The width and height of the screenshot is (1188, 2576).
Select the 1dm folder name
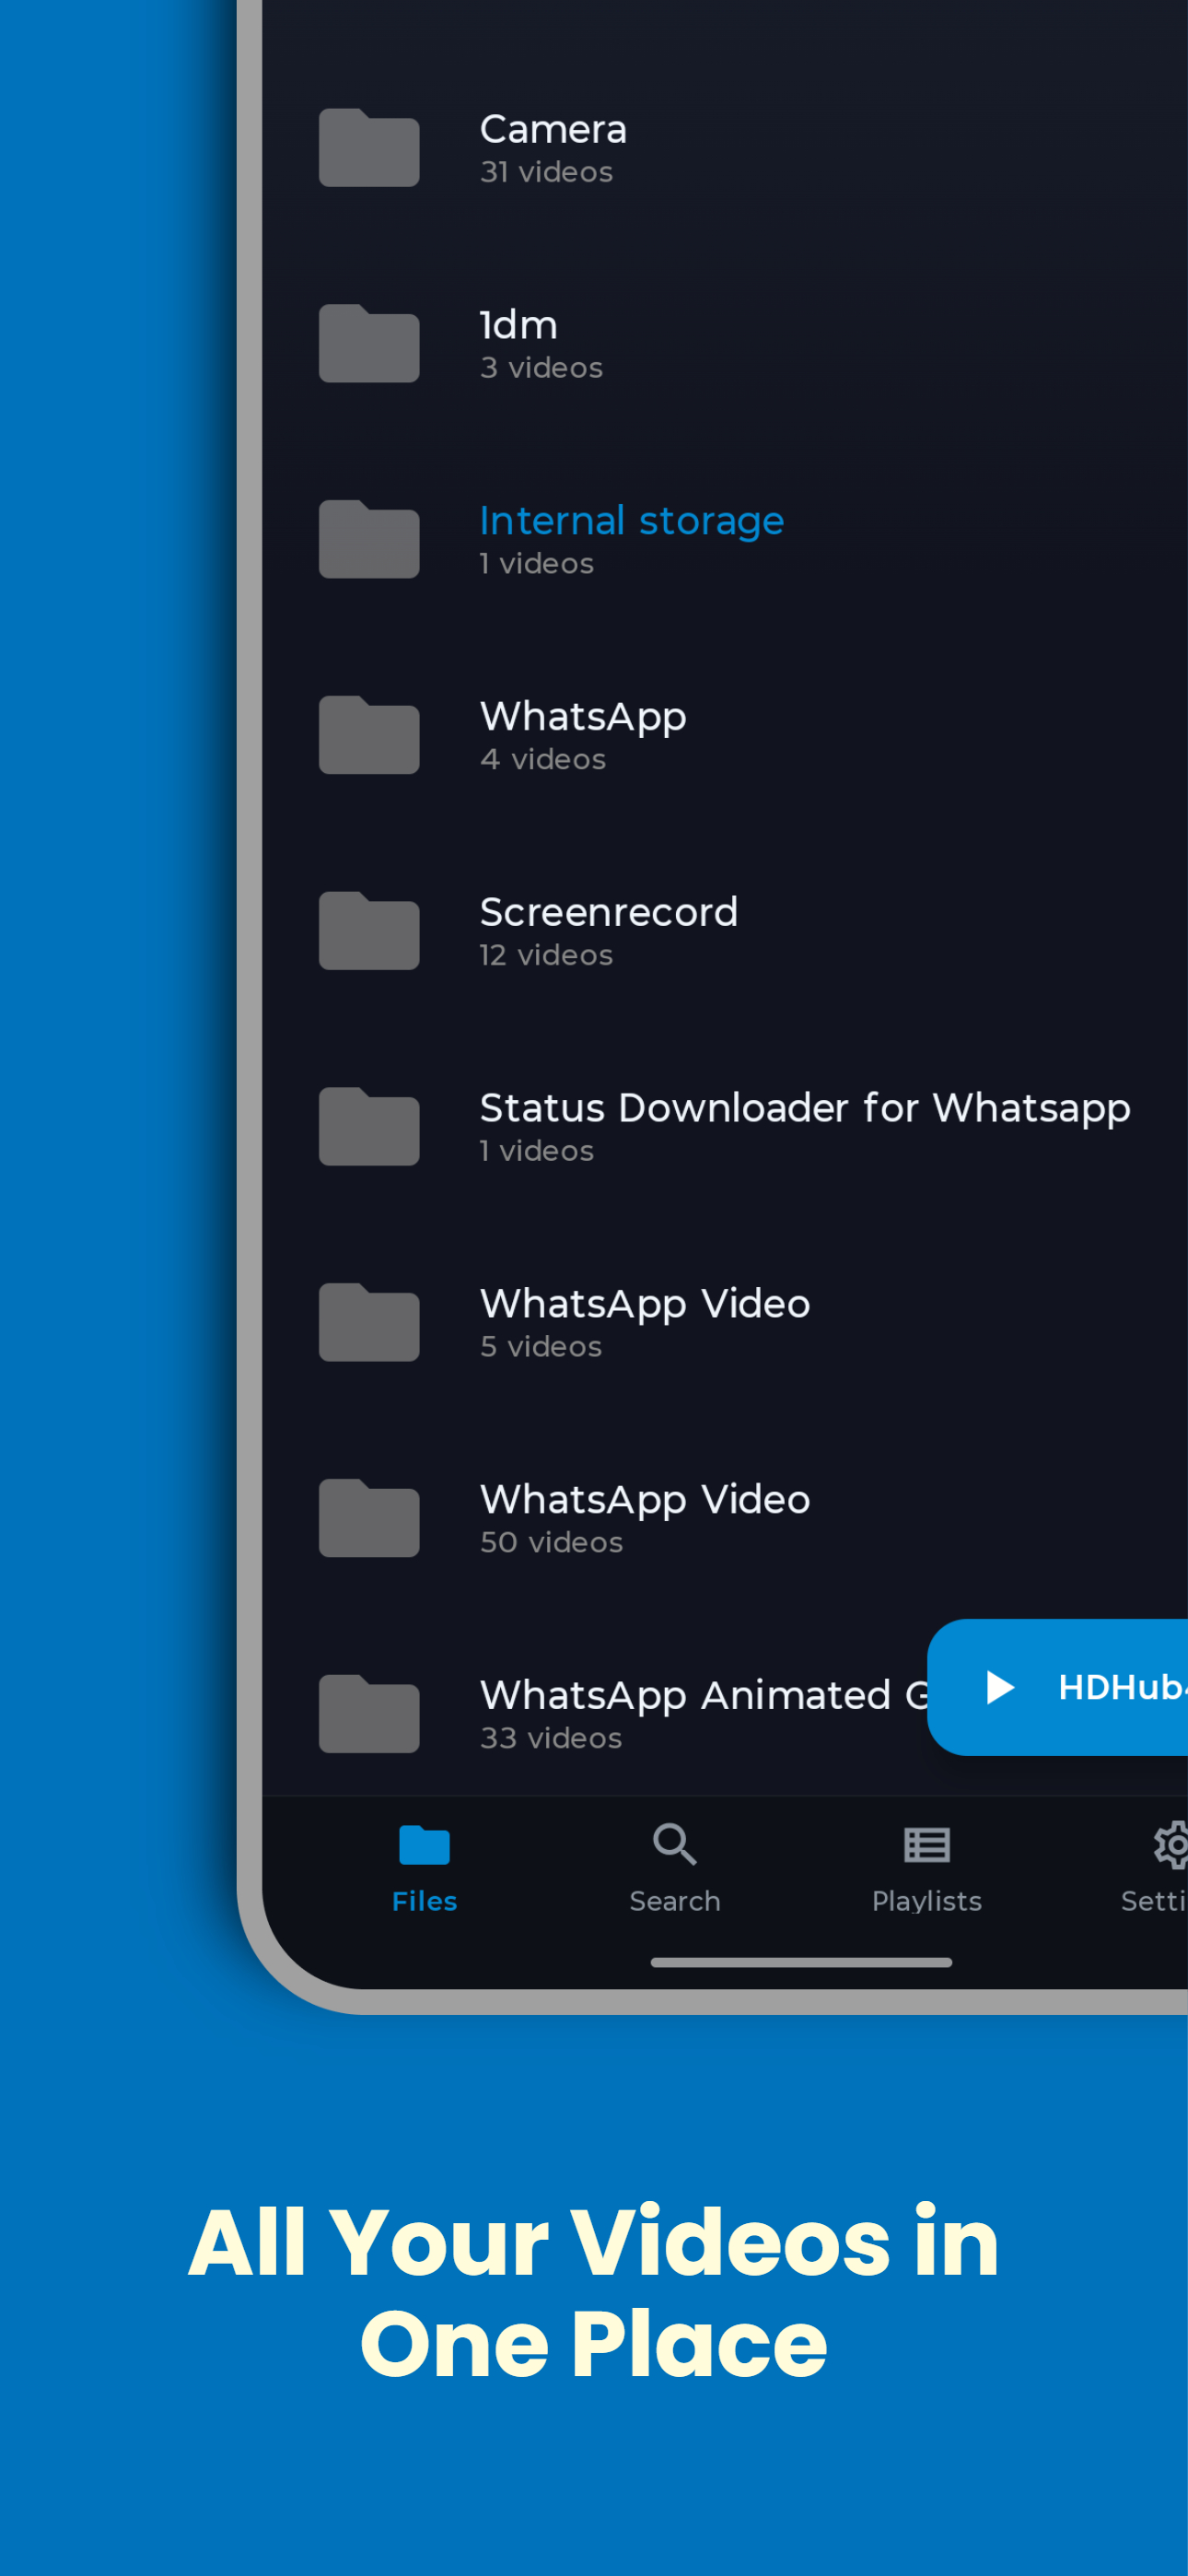coord(519,325)
